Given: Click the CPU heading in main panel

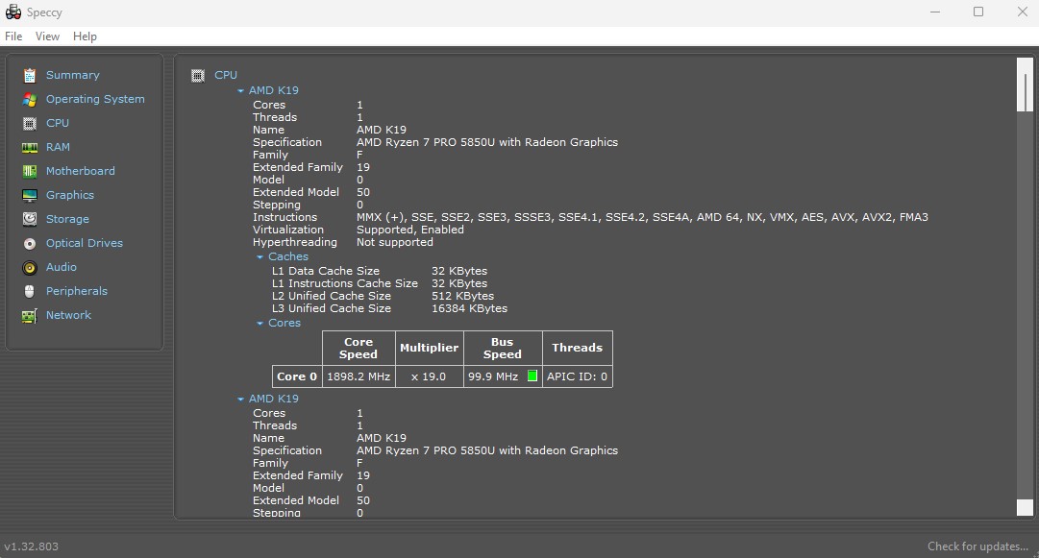Looking at the screenshot, I should tap(225, 75).
